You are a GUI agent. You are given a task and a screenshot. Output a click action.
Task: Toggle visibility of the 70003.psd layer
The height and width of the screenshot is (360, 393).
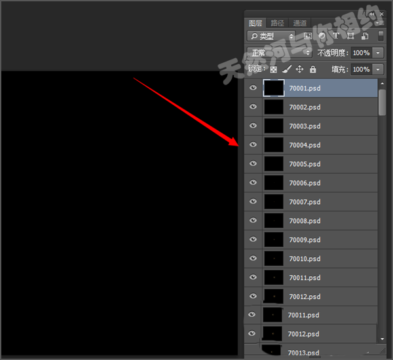click(x=253, y=125)
